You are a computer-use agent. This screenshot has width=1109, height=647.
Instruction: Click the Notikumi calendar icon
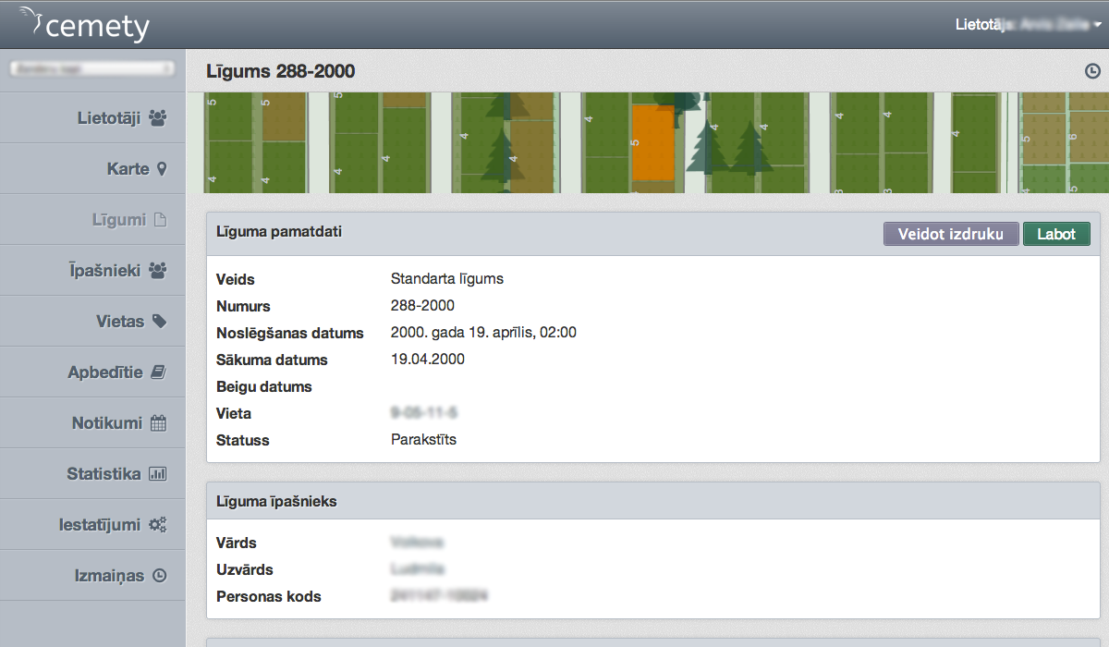click(158, 423)
